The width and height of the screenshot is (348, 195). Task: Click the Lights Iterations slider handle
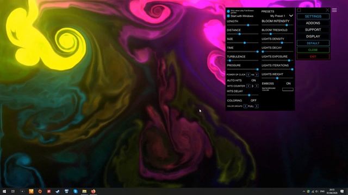pos(293,69)
